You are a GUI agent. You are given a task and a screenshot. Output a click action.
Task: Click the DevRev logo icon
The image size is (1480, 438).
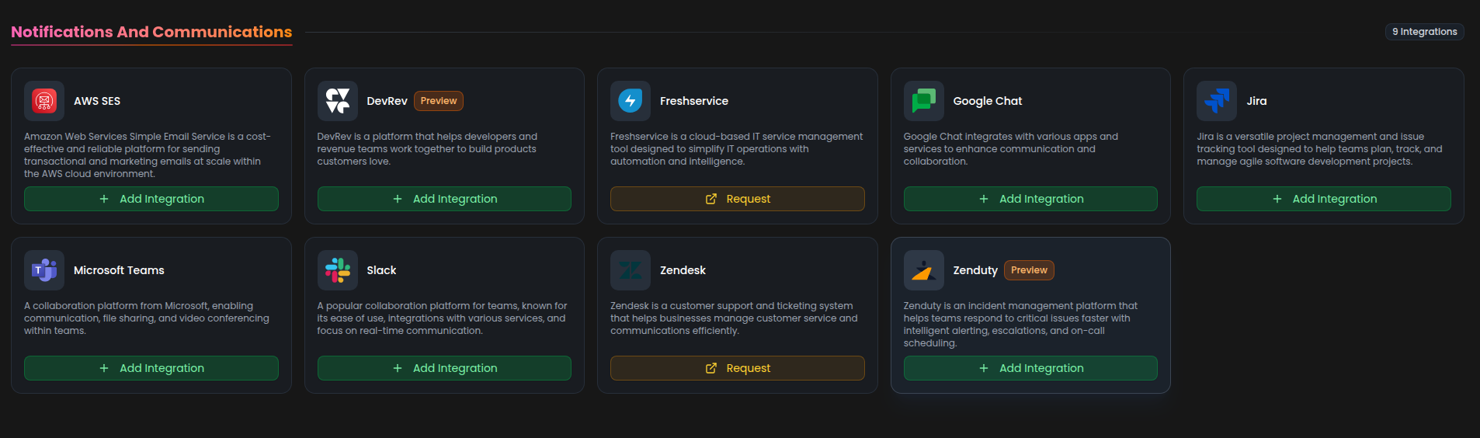(338, 101)
